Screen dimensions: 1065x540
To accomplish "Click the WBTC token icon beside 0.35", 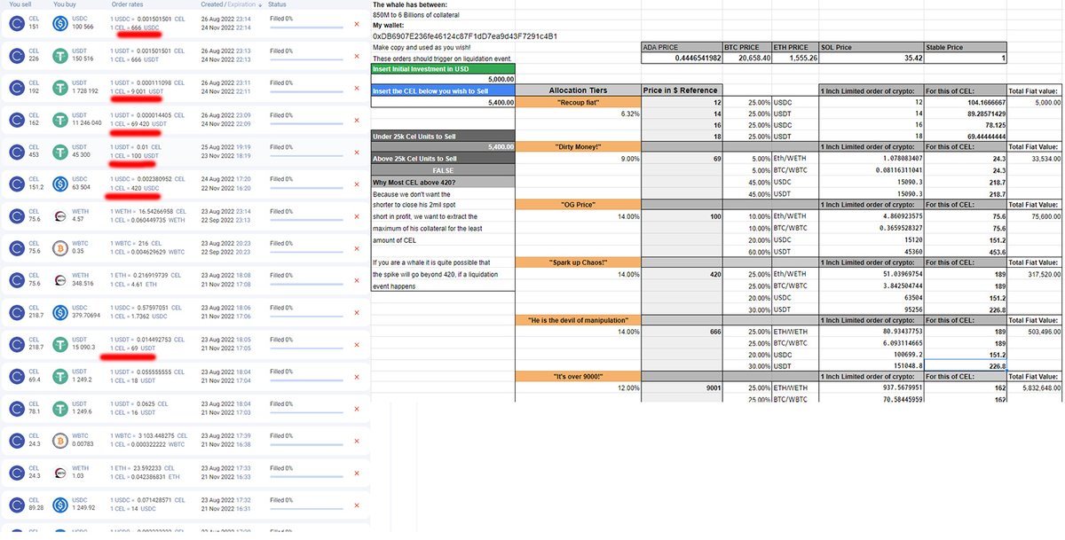I will [60, 247].
